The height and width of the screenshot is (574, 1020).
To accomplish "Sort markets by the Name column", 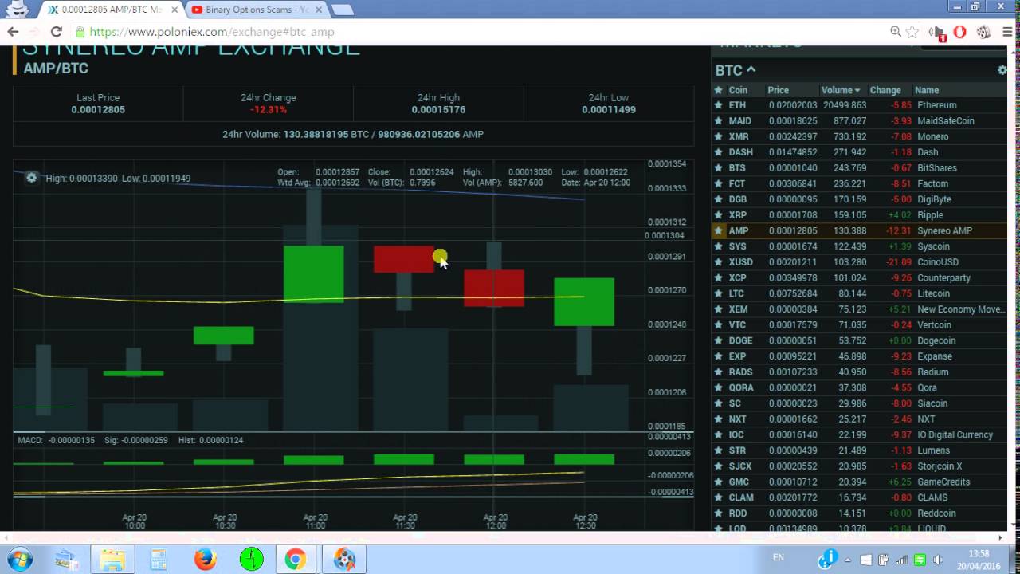I will pyautogui.click(x=927, y=90).
